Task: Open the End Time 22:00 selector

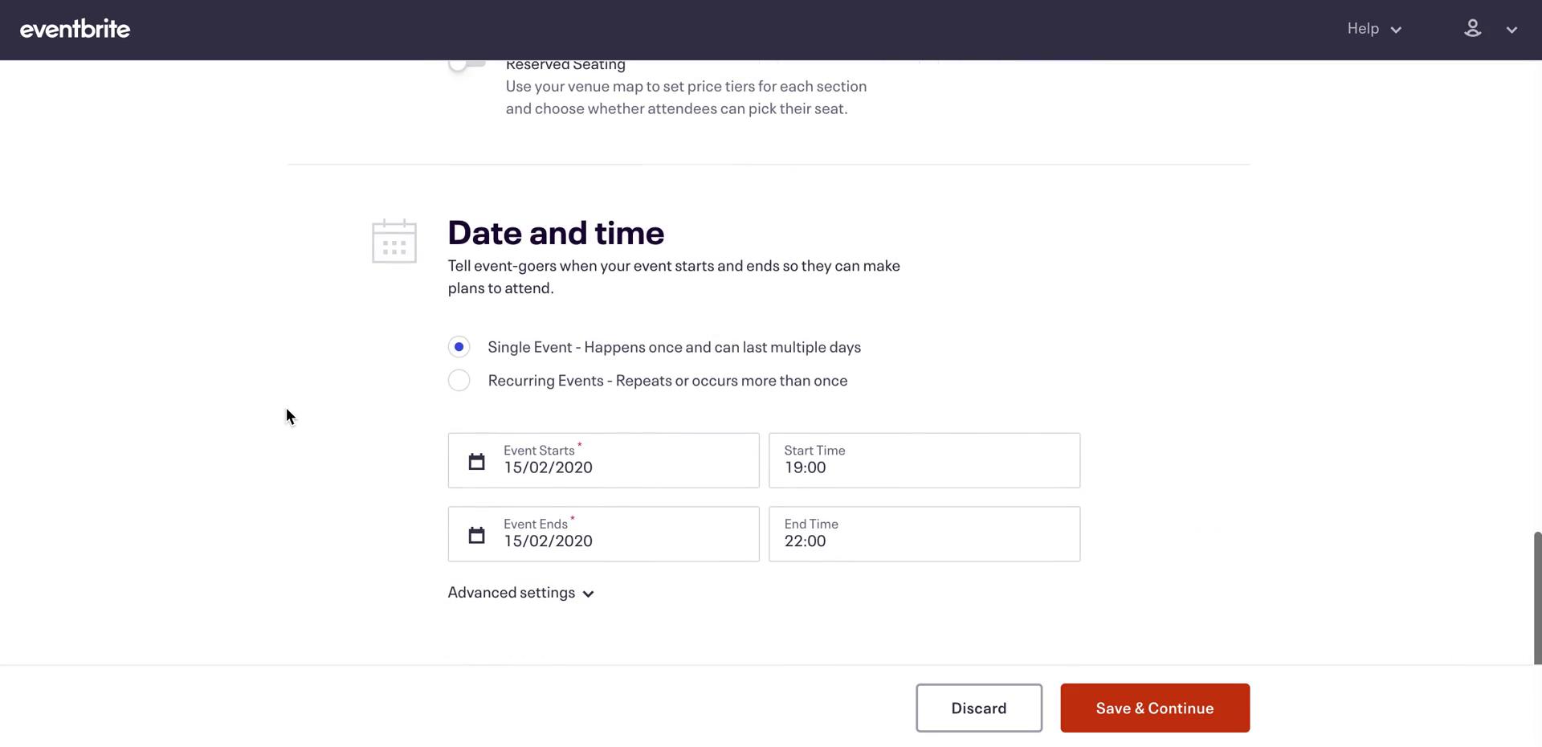Action: pos(924,534)
